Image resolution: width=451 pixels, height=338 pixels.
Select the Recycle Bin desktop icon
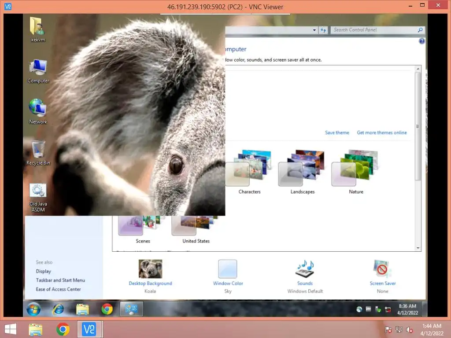pyautogui.click(x=38, y=153)
